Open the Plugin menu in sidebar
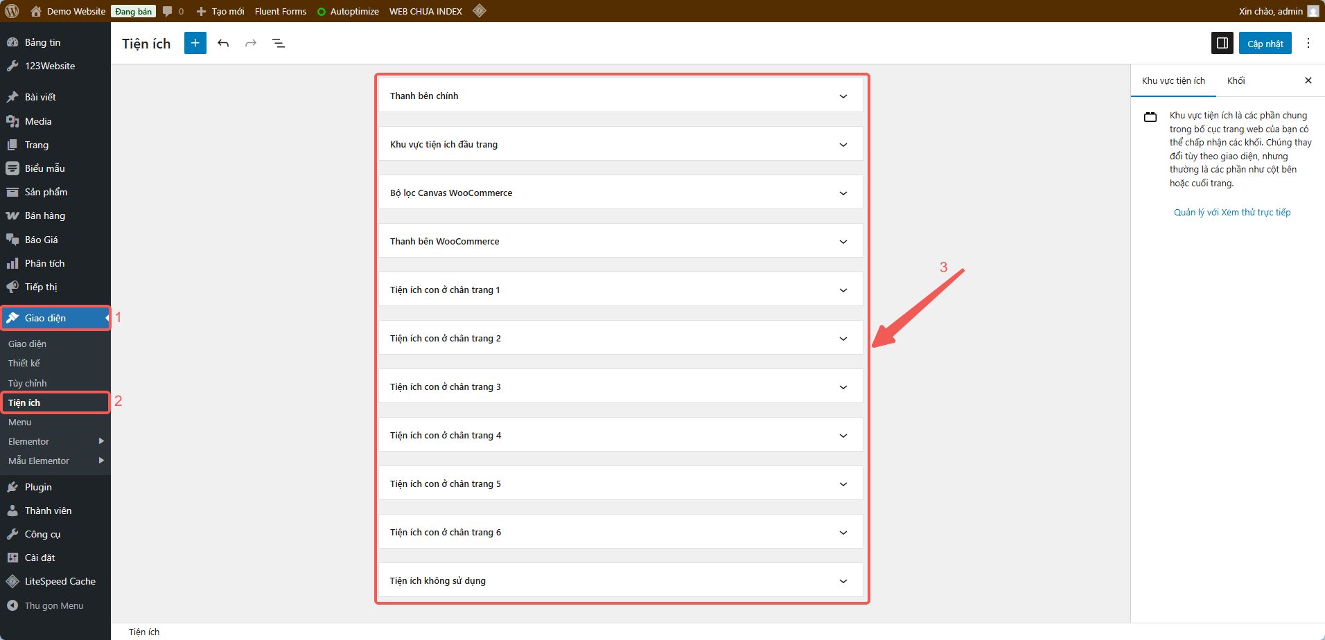The image size is (1325, 640). (38, 487)
